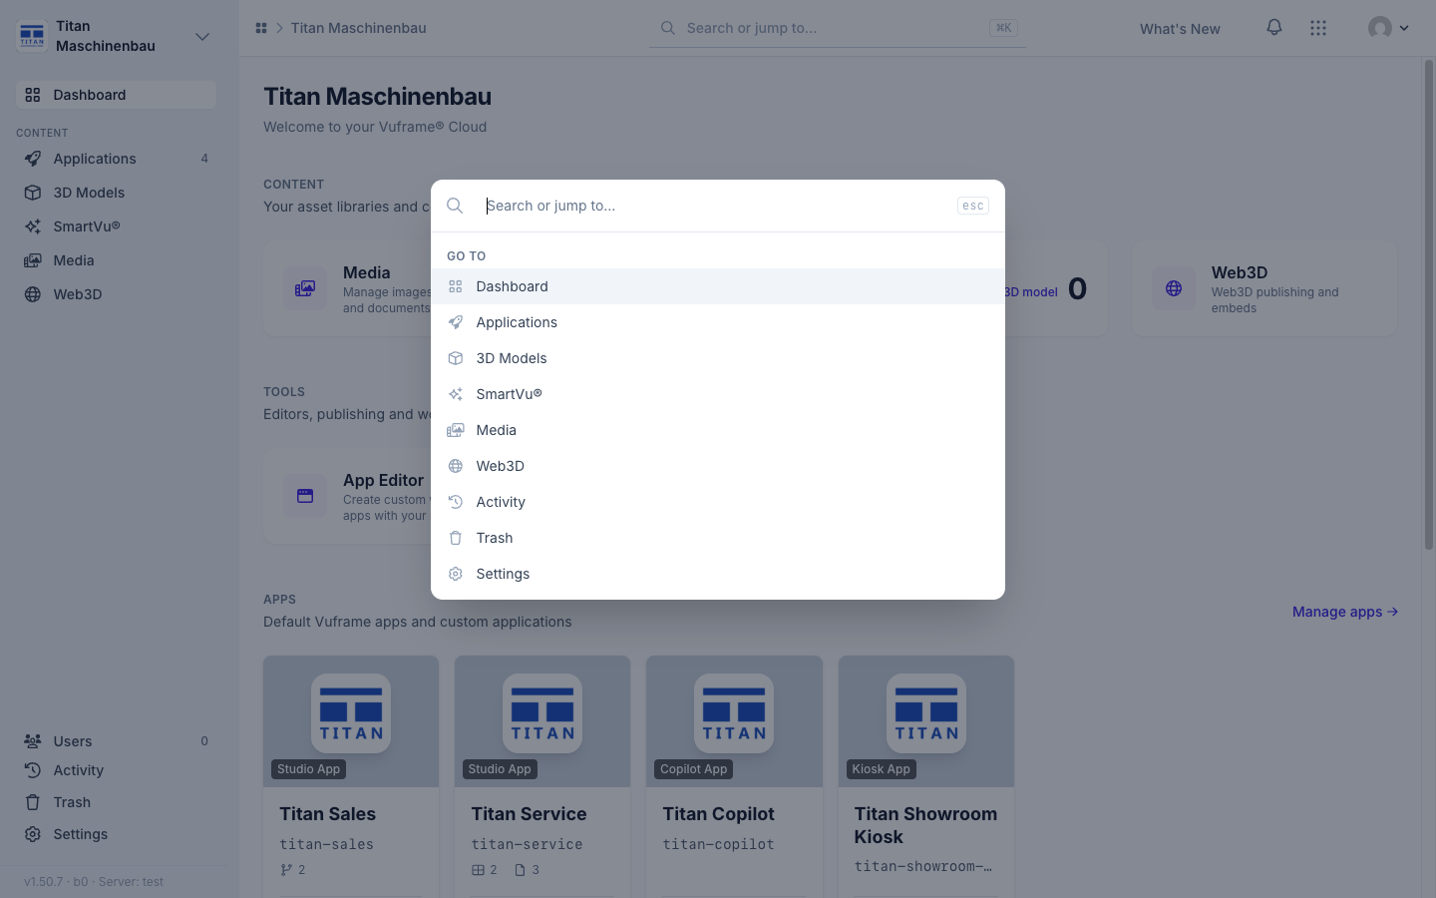Click the magnifier icon in command palette
This screenshot has height=898, width=1436.
pos(455,206)
